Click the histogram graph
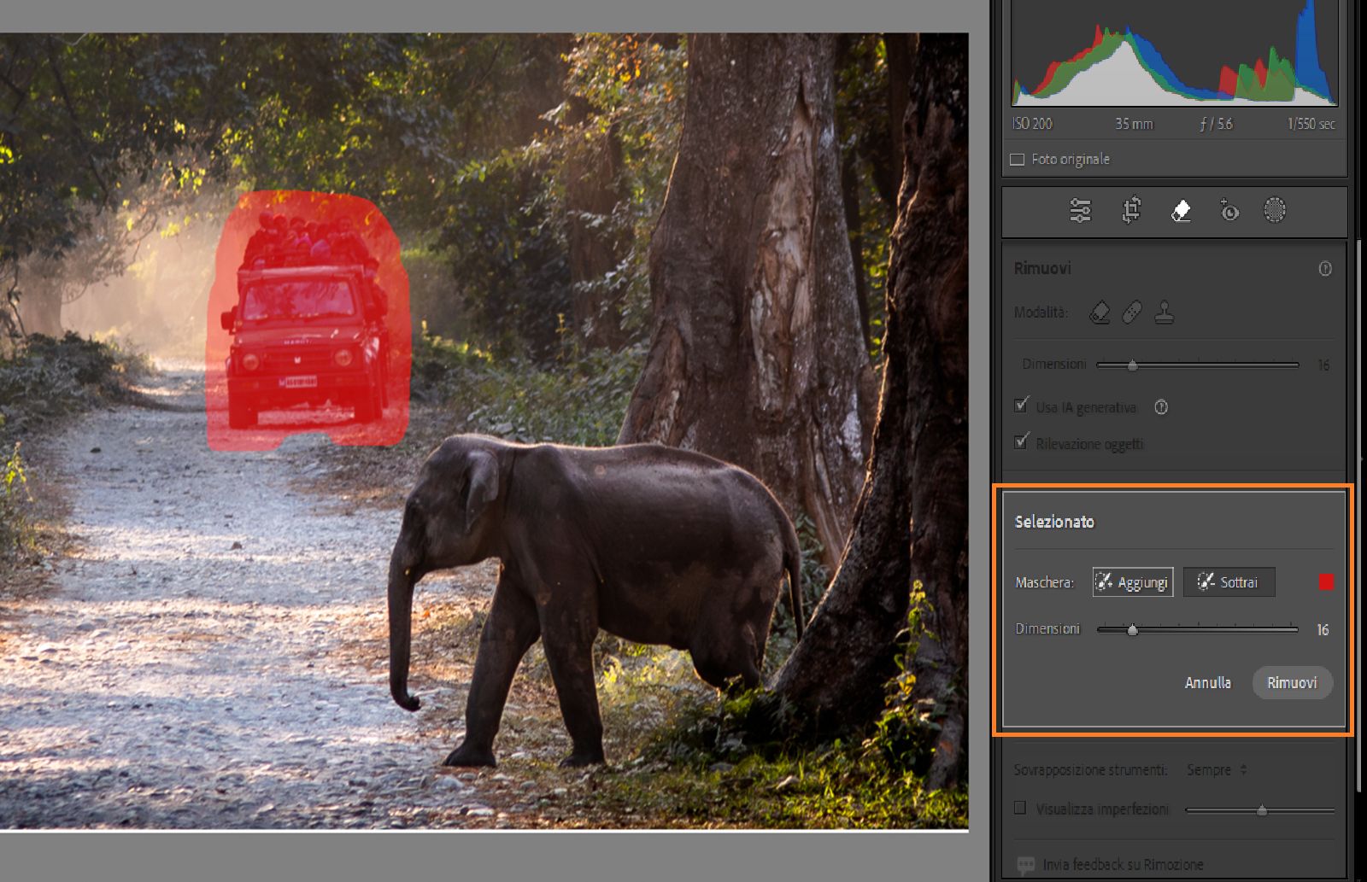This screenshot has width=1367, height=882. pyautogui.click(x=1175, y=53)
